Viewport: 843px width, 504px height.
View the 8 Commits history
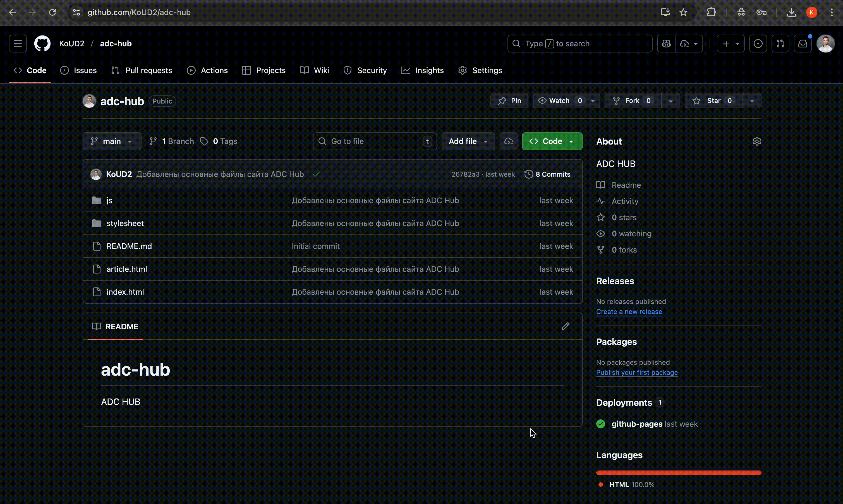pyautogui.click(x=547, y=174)
